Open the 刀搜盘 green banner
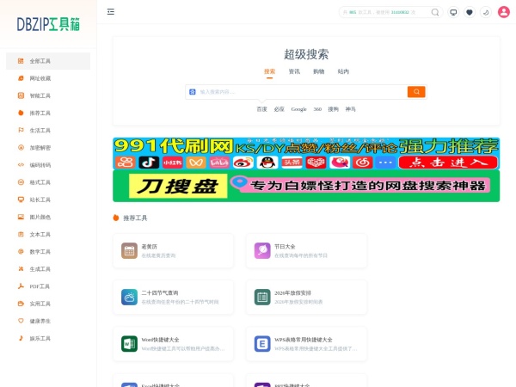Image resolution: width=516 pixels, height=387 pixels. pos(306,186)
